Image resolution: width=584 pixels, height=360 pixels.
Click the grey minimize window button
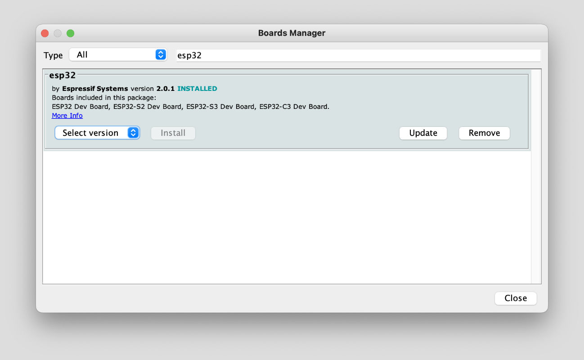[58, 33]
